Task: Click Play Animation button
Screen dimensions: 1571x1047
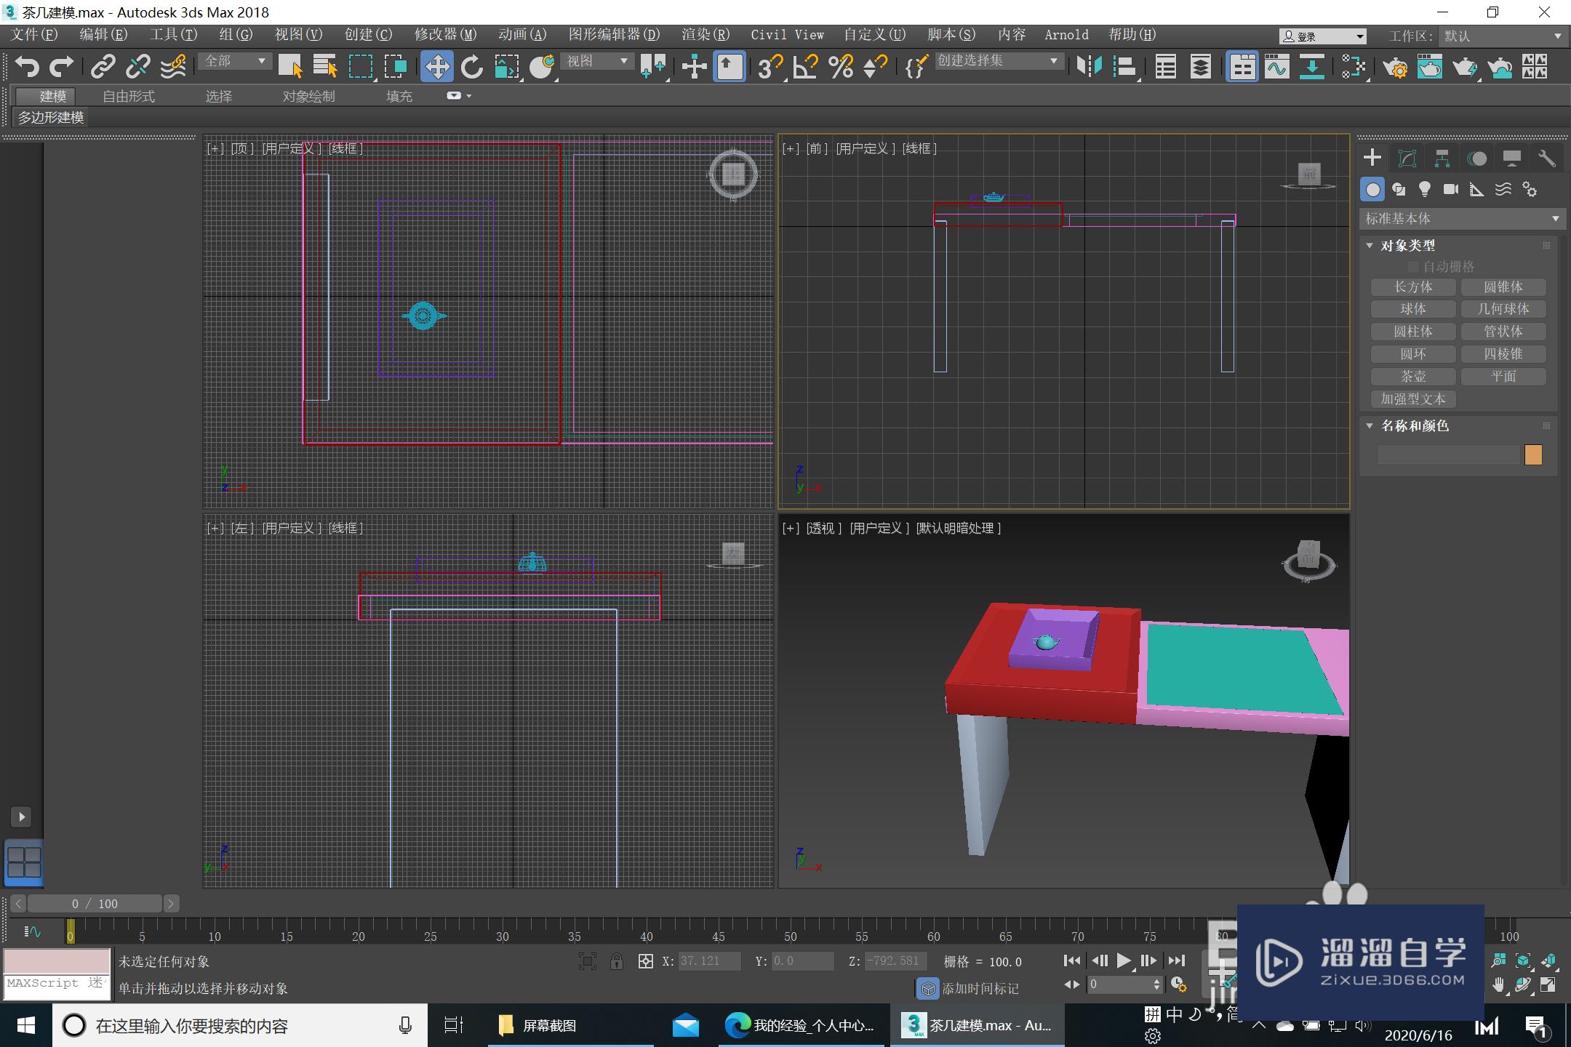Action: click(1124, 961)
